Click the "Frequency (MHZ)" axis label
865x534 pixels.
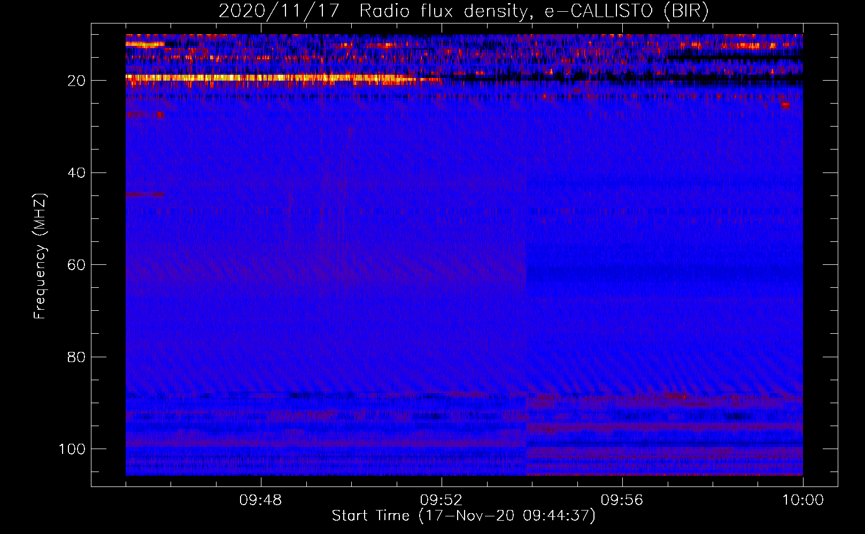click(x=40, y=256)
